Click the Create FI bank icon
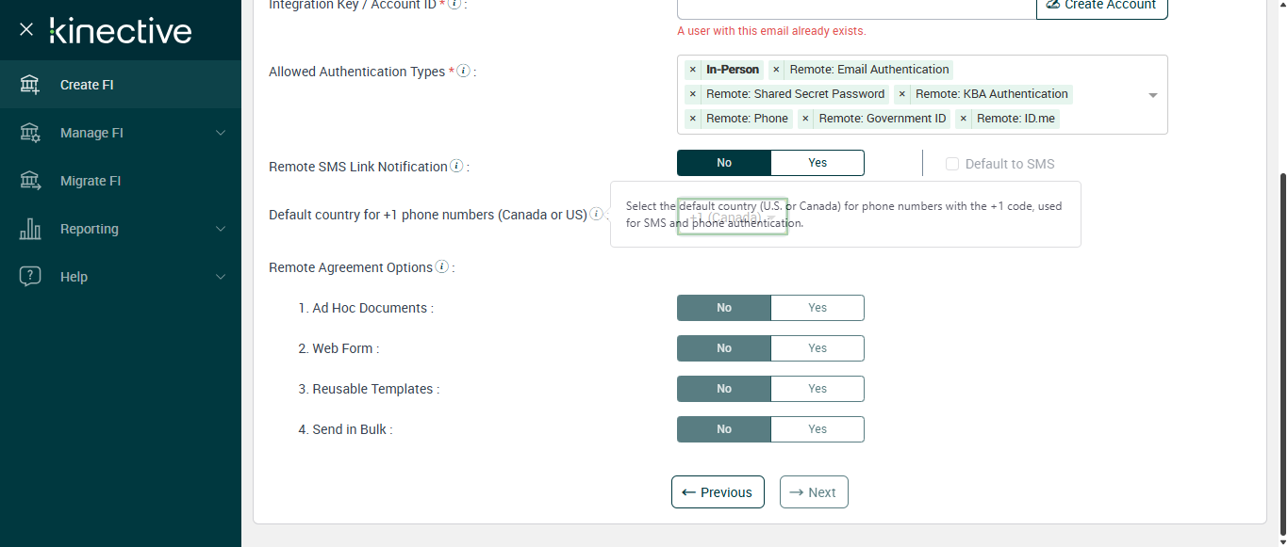Viewport: 1288px width, 547px height. 30,85
